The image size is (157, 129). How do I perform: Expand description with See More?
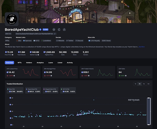(142, 47)
